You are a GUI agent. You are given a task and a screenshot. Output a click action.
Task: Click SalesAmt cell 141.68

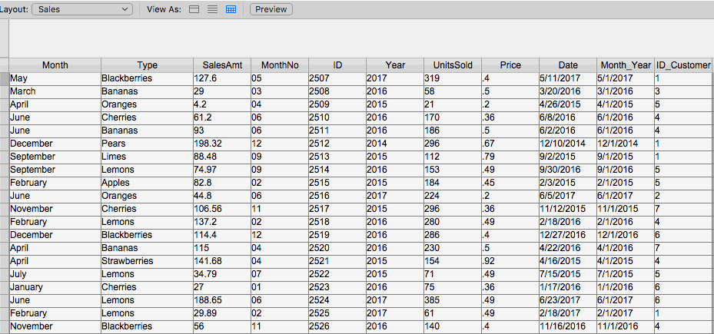click(222, 261)
